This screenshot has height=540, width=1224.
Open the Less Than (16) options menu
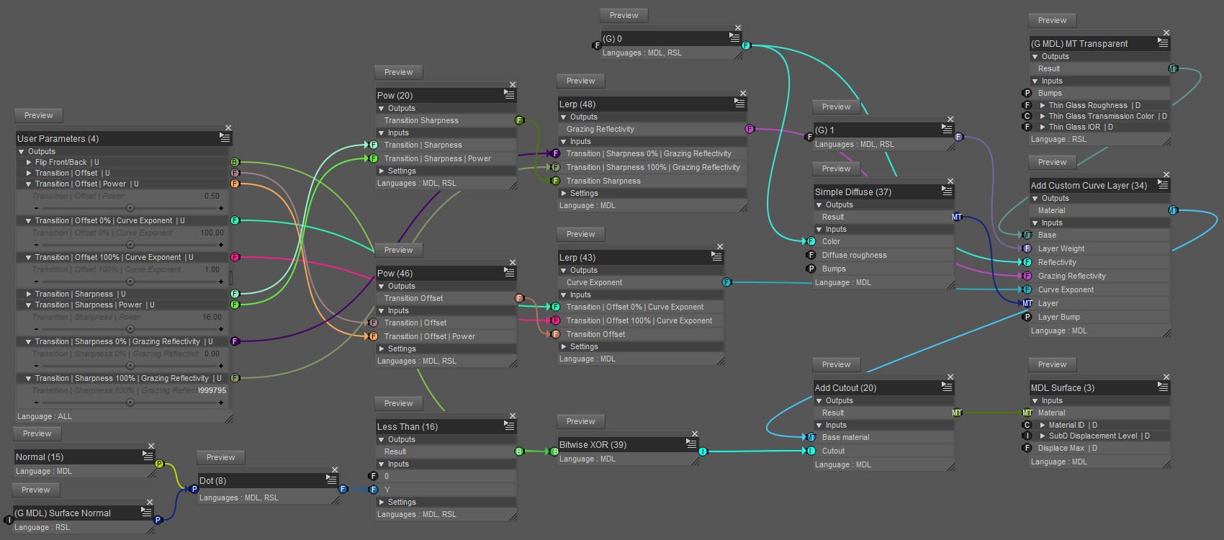(510, 425)
